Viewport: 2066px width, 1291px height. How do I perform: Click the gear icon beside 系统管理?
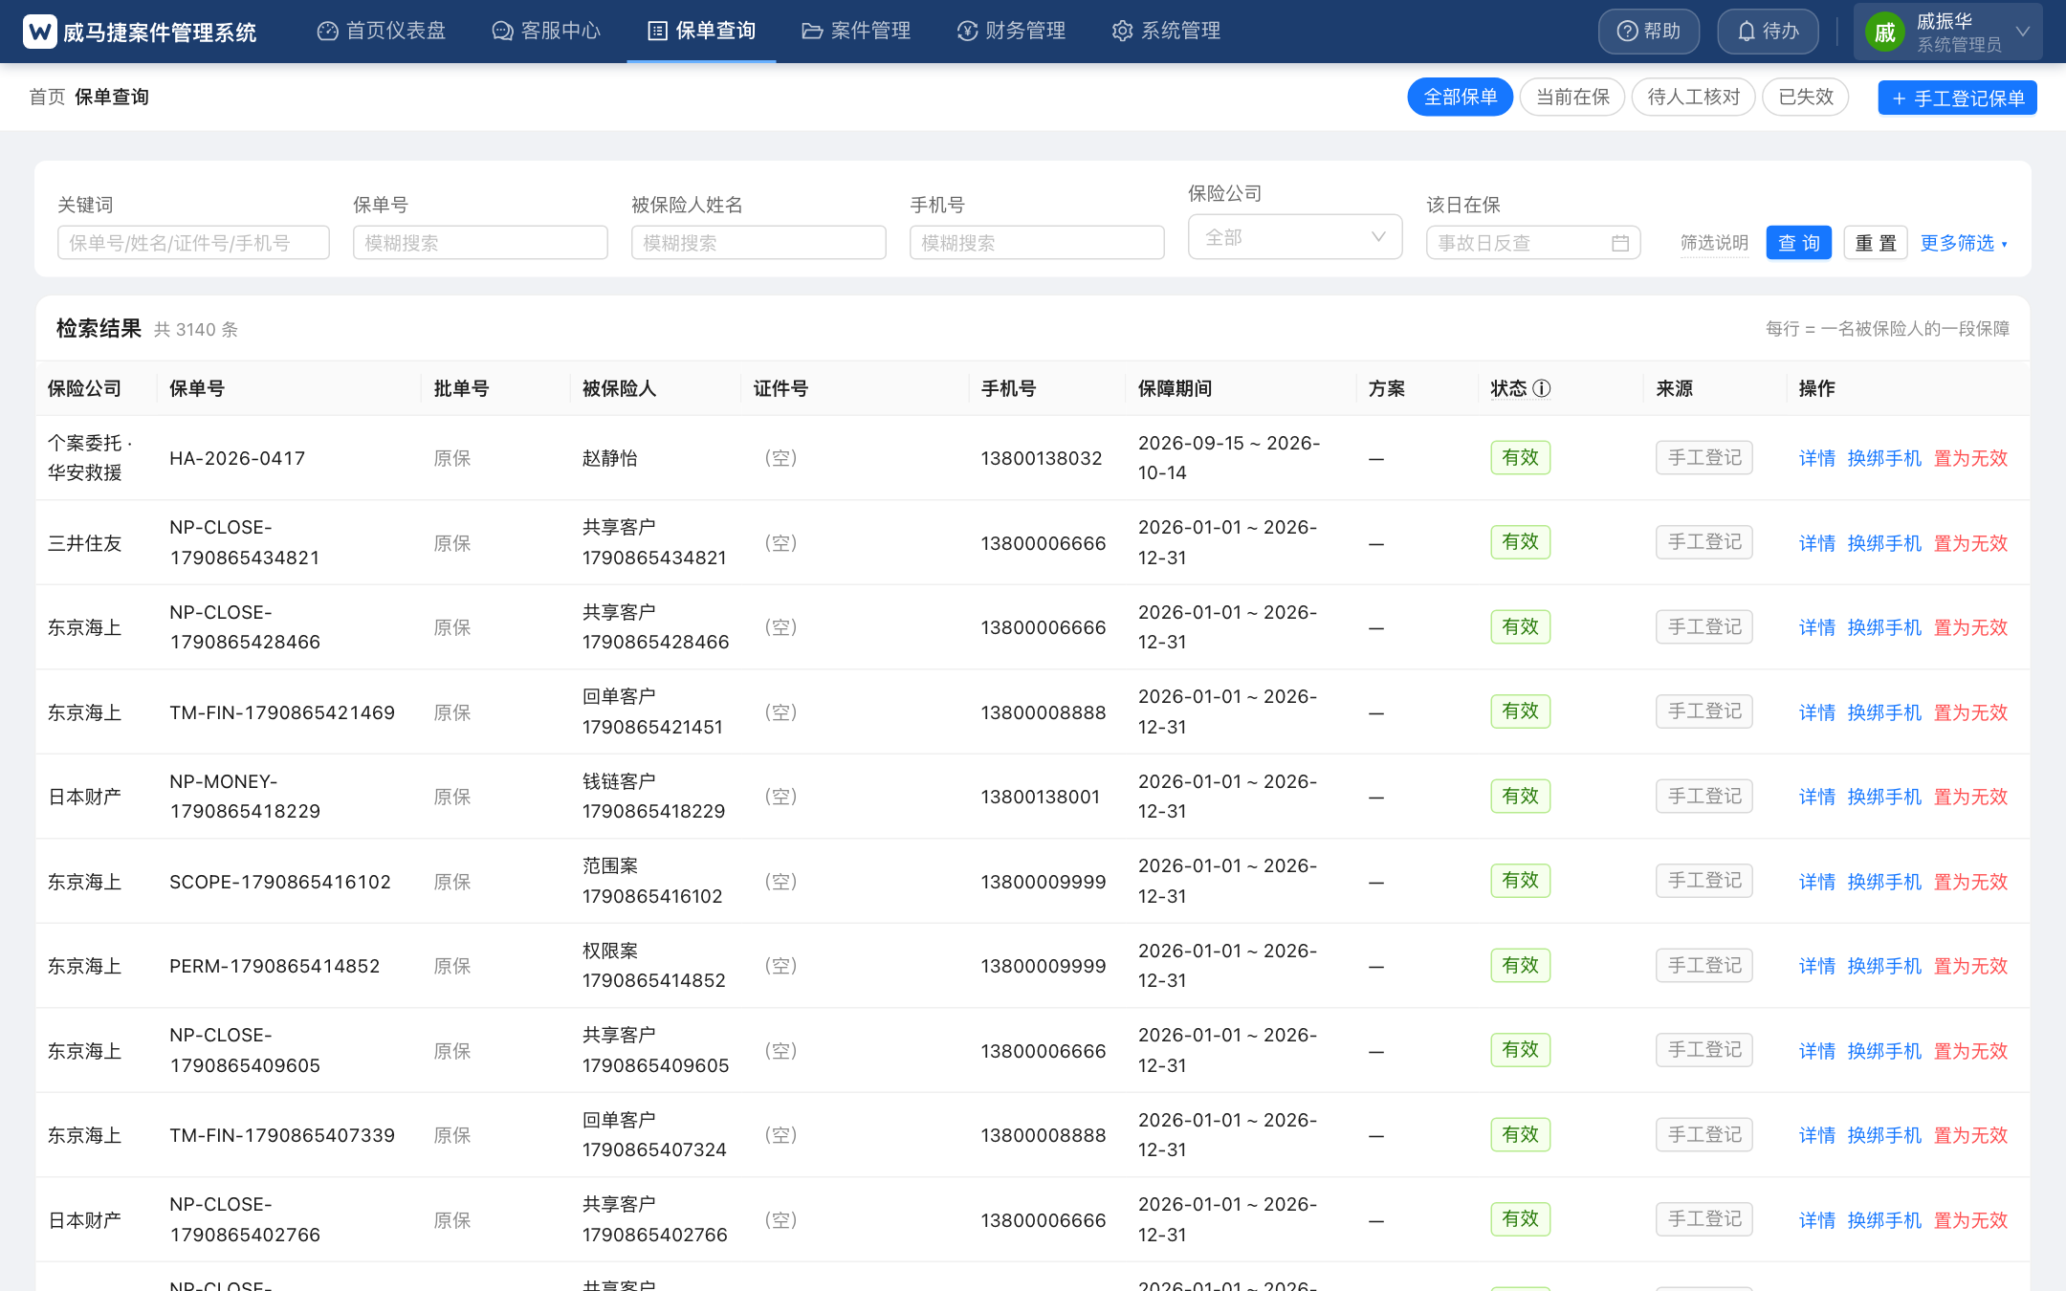coord(1122,32)
